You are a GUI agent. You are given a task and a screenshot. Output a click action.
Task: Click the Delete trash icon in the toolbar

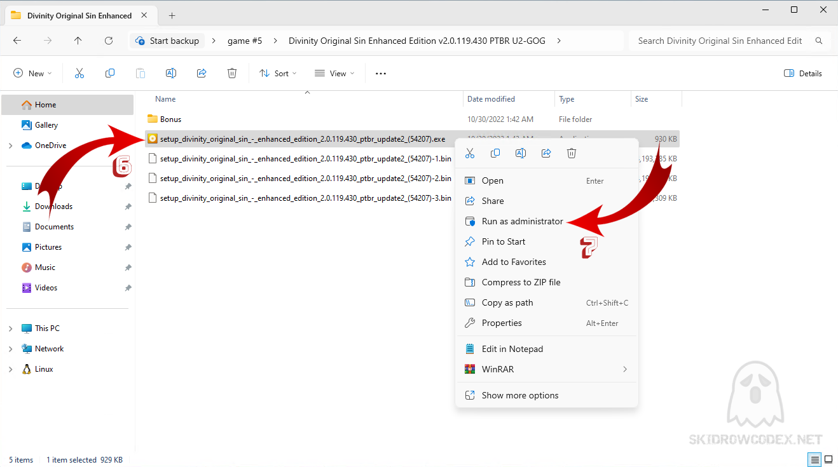point(232,73)
